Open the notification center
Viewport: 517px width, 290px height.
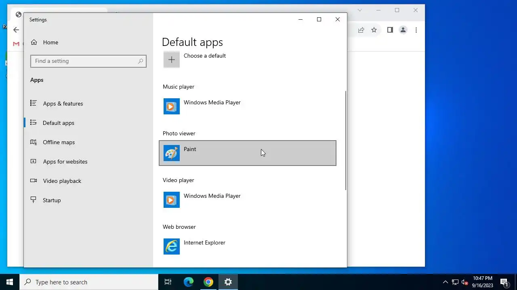(x=504, y=282)
